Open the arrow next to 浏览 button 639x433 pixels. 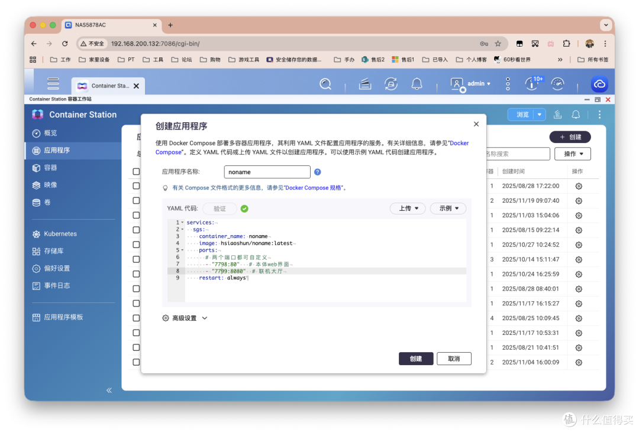click(x=539, y=115)
